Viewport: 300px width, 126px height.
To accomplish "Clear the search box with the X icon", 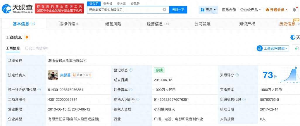I will coord(164,10).
